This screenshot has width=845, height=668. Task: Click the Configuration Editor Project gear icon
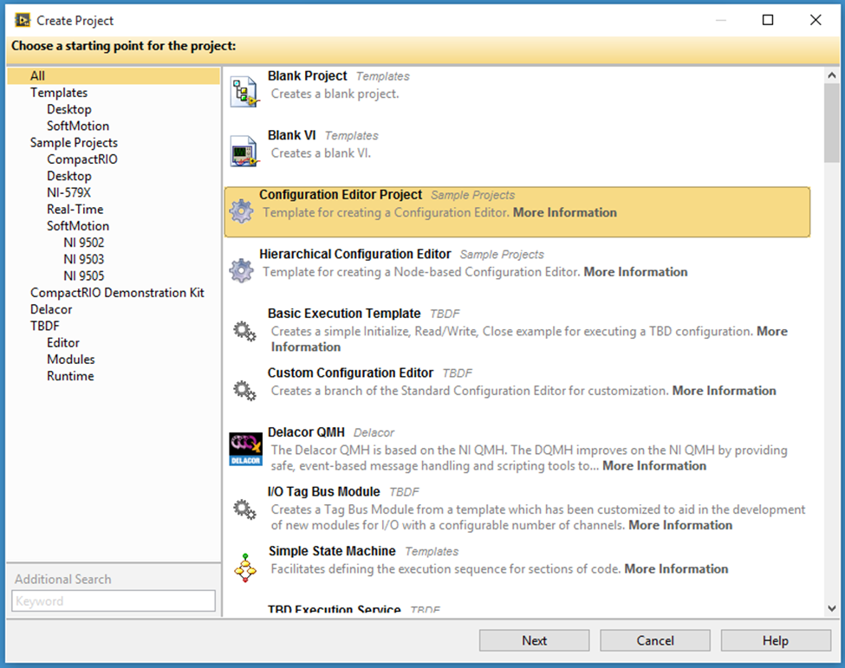point(241,211)
